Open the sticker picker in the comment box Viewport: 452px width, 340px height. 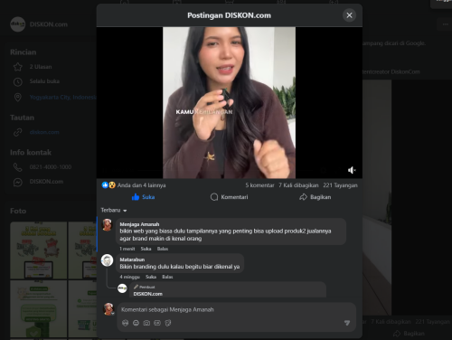pyautogui.click(x=168, y=323)
